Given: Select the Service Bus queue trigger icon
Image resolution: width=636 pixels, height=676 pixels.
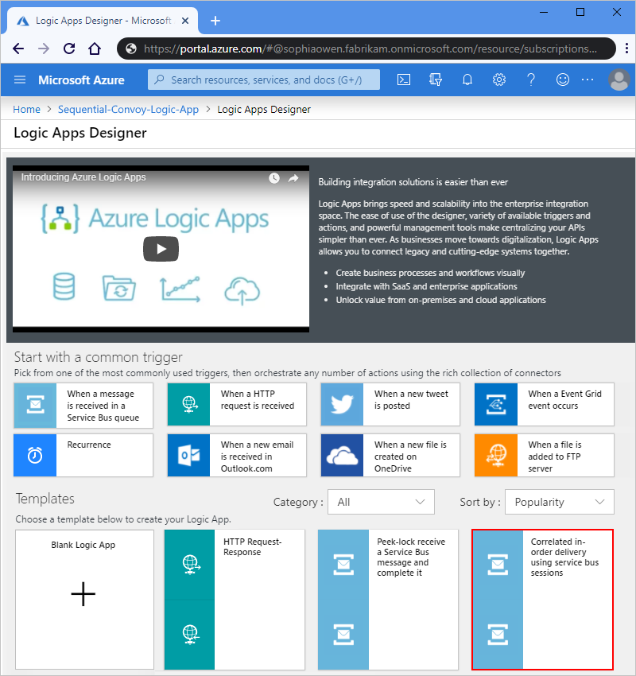Looking at the screenshot, I should tap(35, 405).
